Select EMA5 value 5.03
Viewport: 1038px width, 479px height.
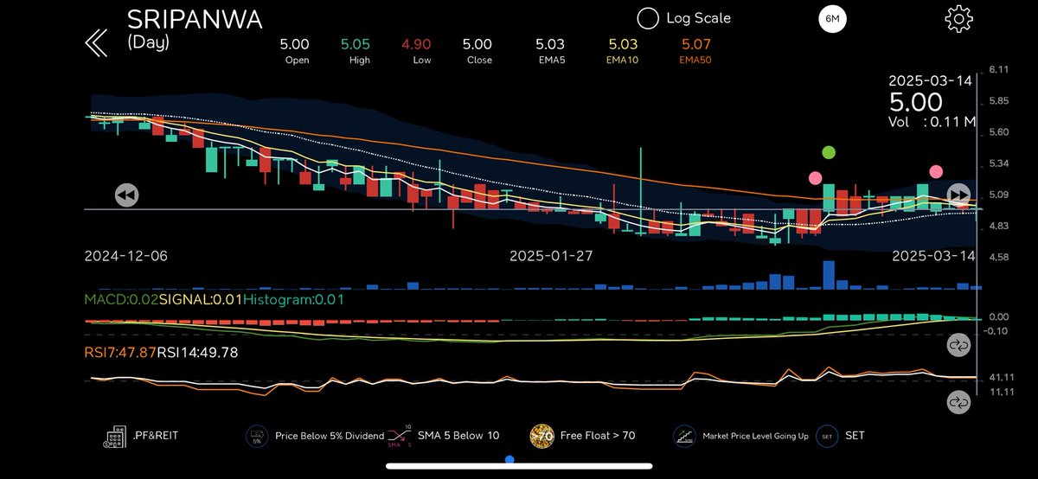550,44
